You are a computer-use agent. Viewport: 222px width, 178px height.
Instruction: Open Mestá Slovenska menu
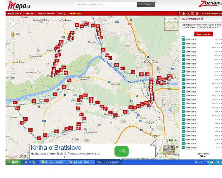46,13
